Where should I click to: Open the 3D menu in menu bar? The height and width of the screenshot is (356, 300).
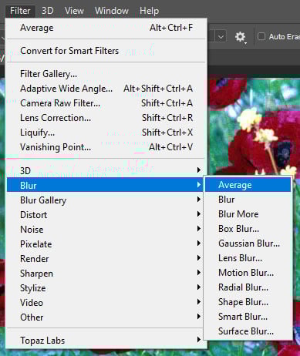coord(48,11)
